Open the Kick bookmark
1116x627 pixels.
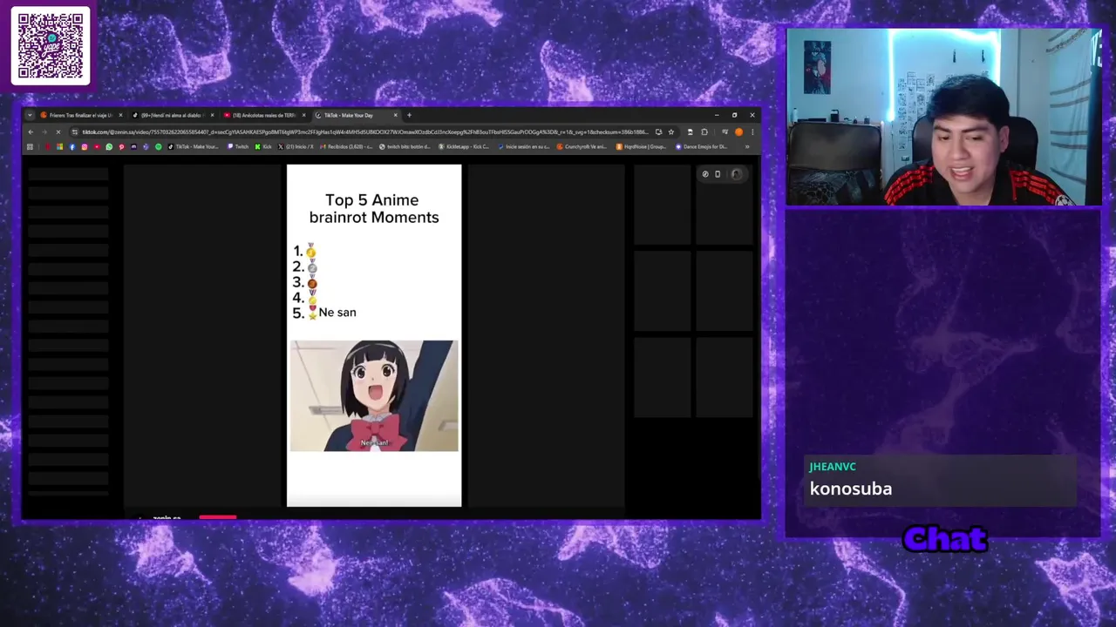[263, 147]
